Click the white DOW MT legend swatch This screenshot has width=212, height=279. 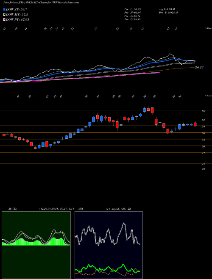[4, 15]
